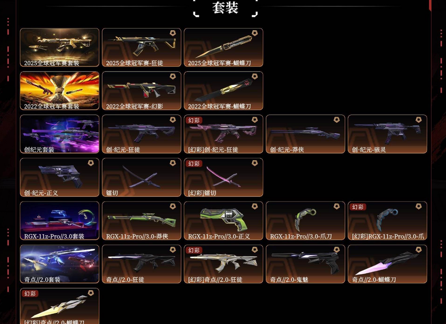The height and width of the screenshot is (324, 446).
Task: Select the RGX-11z-Pro//3.0-爪刀 karambit card
Action: click(306, 221)
